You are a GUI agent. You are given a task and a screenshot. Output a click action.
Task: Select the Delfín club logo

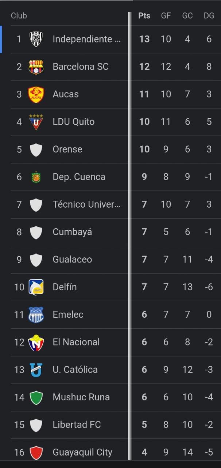coord(36,287)
